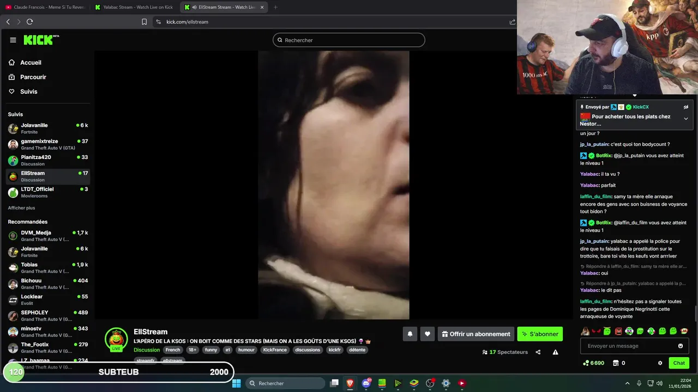Image resolution: width=698 pixels, height=392 pixels.
Task: Click the first quick emote in chat bar
Action: [x=585, y=331]
